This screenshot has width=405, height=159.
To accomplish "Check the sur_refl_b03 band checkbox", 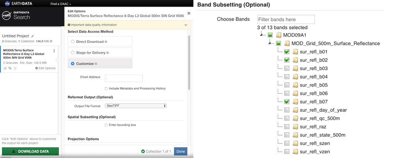I will point(287,68).
